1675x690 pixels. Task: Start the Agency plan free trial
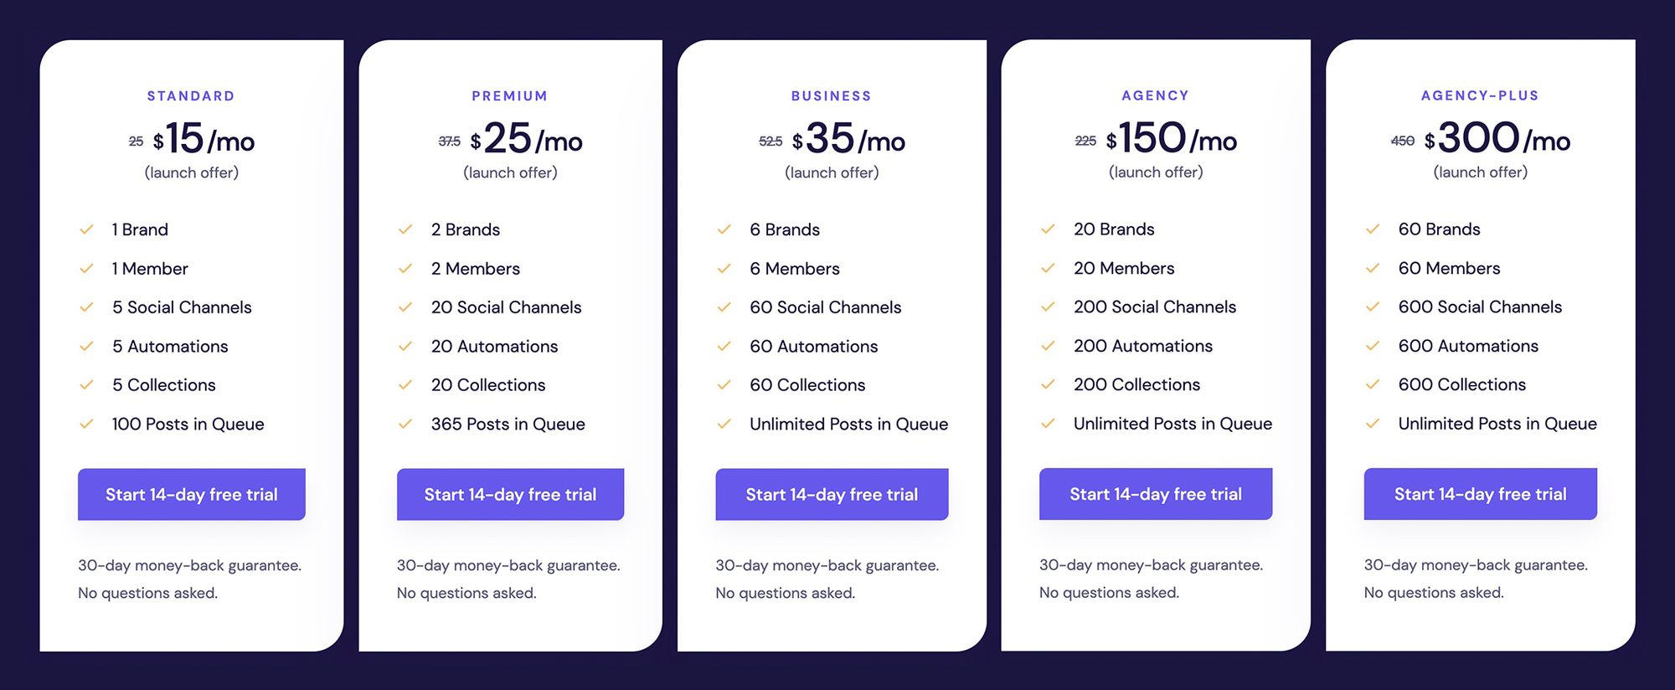point(1156,494)
